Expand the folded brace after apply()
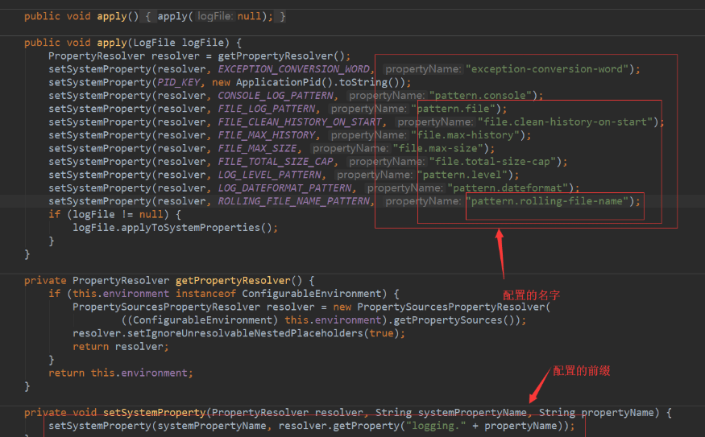The height and width of the screenshot is (437, 705). 148,17
